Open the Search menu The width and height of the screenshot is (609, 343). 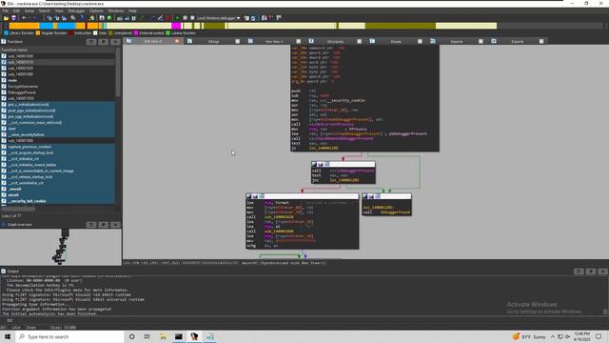click(x=45, y=10)
